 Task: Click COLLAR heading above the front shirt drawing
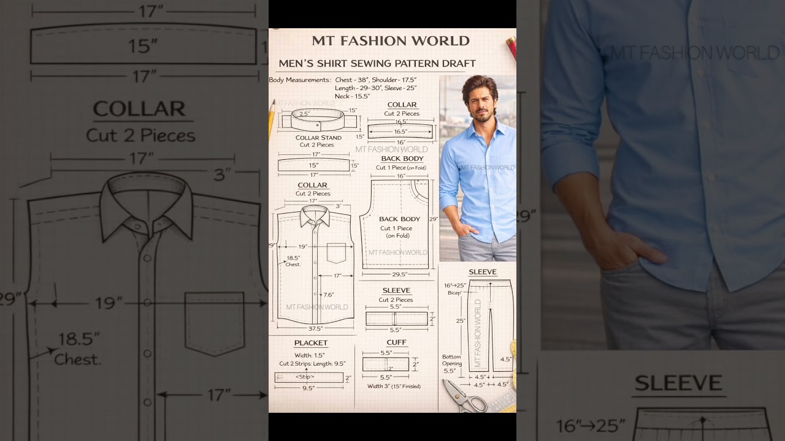[313, 185]
